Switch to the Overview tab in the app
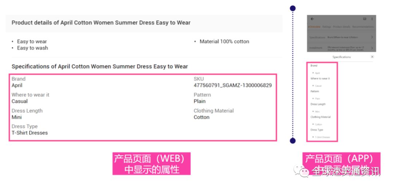Image resolution: width=393 pixels, height=189 pixels. [x=314, y=27]
